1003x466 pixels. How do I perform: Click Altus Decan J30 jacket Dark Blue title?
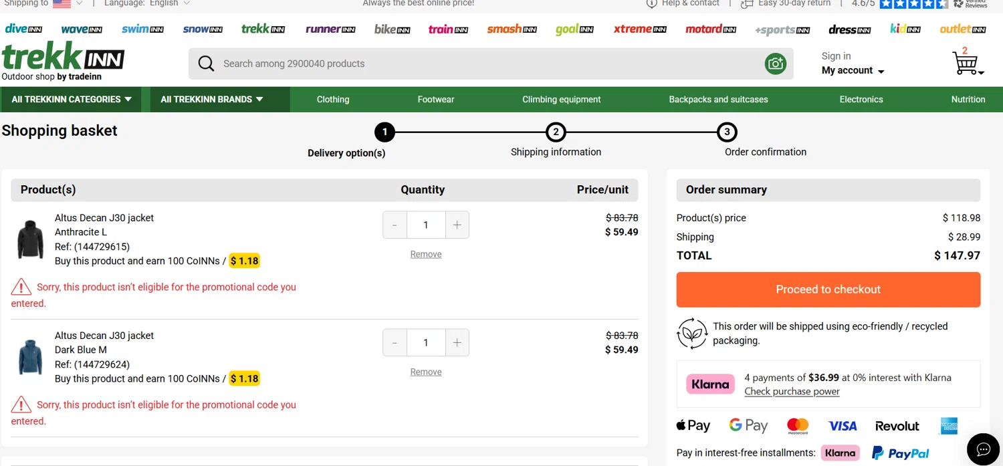pos(104,336)
